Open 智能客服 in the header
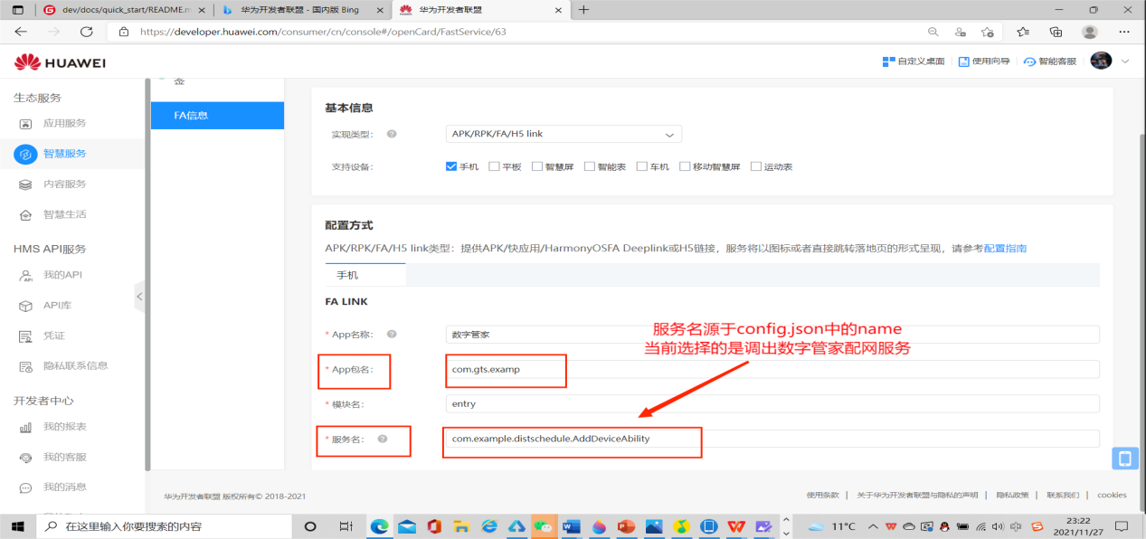The image size is (1146, 539). (1050, 61)
